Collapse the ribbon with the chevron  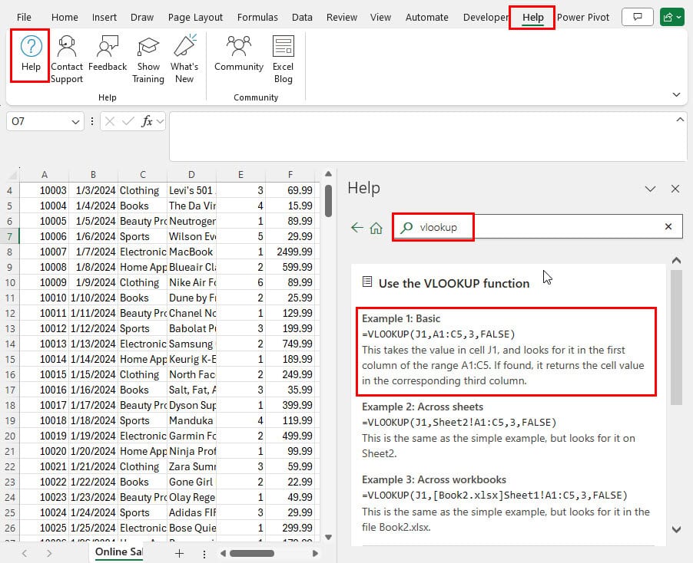pos(676,94)
